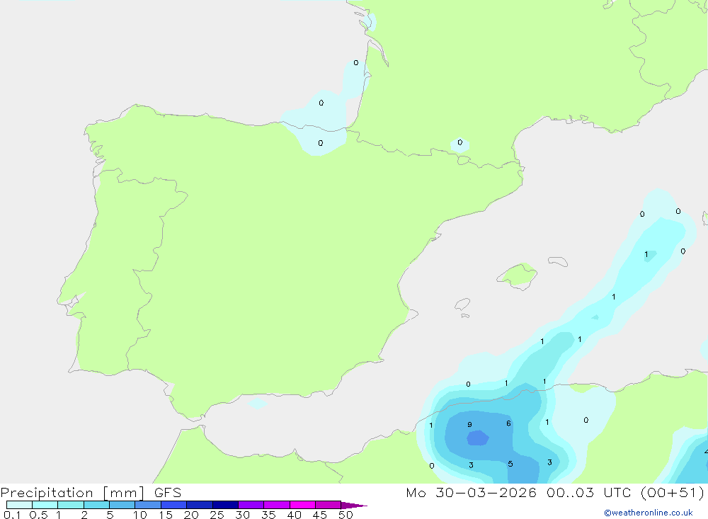
Task: Click the '(00+51)' forecast offset text
Action: click(672, 493)
